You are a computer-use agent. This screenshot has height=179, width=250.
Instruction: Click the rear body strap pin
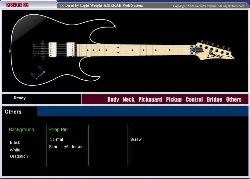pyautogui.click(x=10, y=51)
